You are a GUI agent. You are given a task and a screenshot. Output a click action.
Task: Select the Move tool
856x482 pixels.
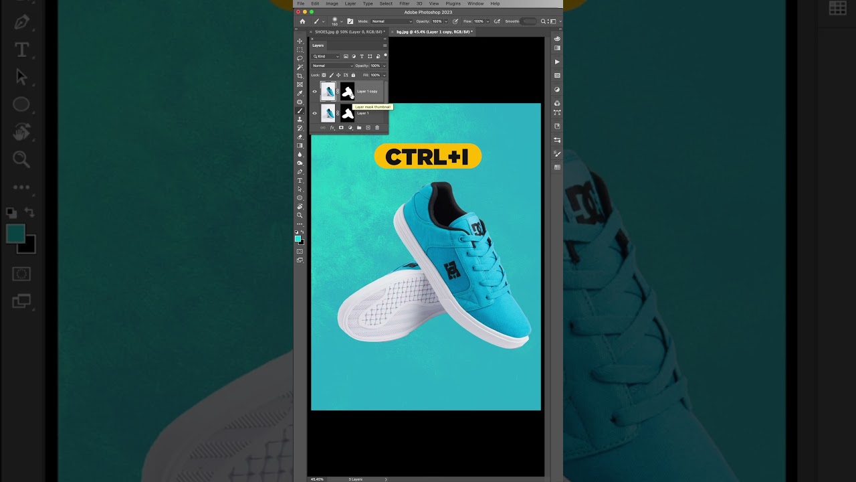pos(300,42)
